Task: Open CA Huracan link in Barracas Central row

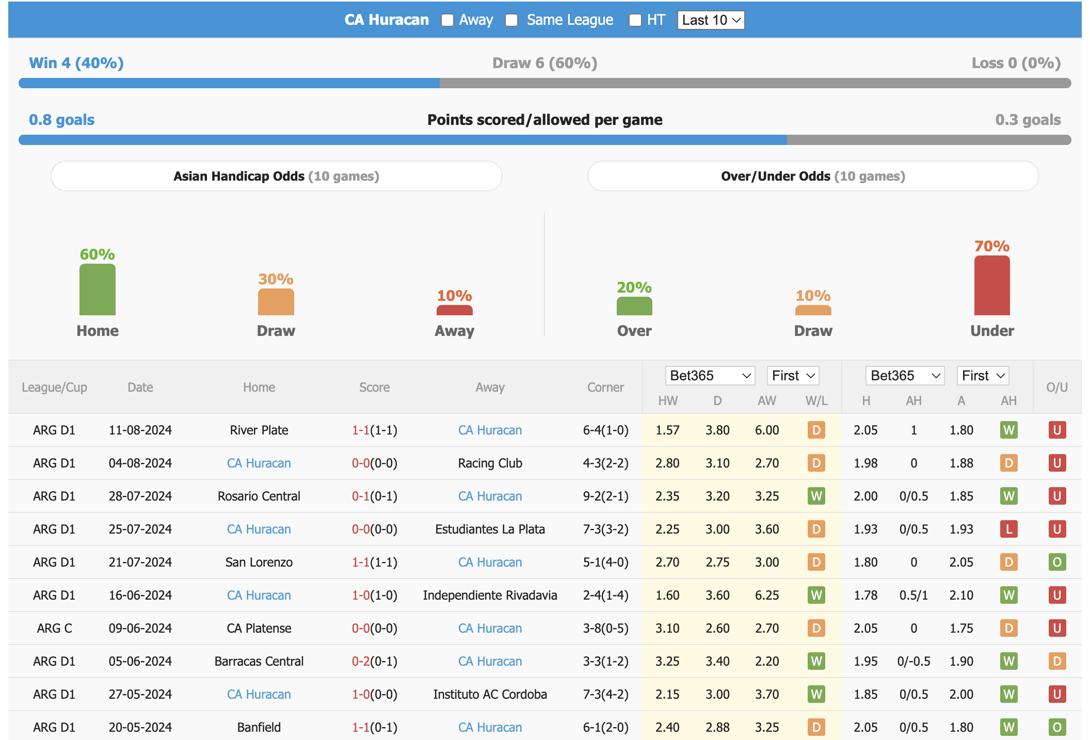Action: [490, 661]
